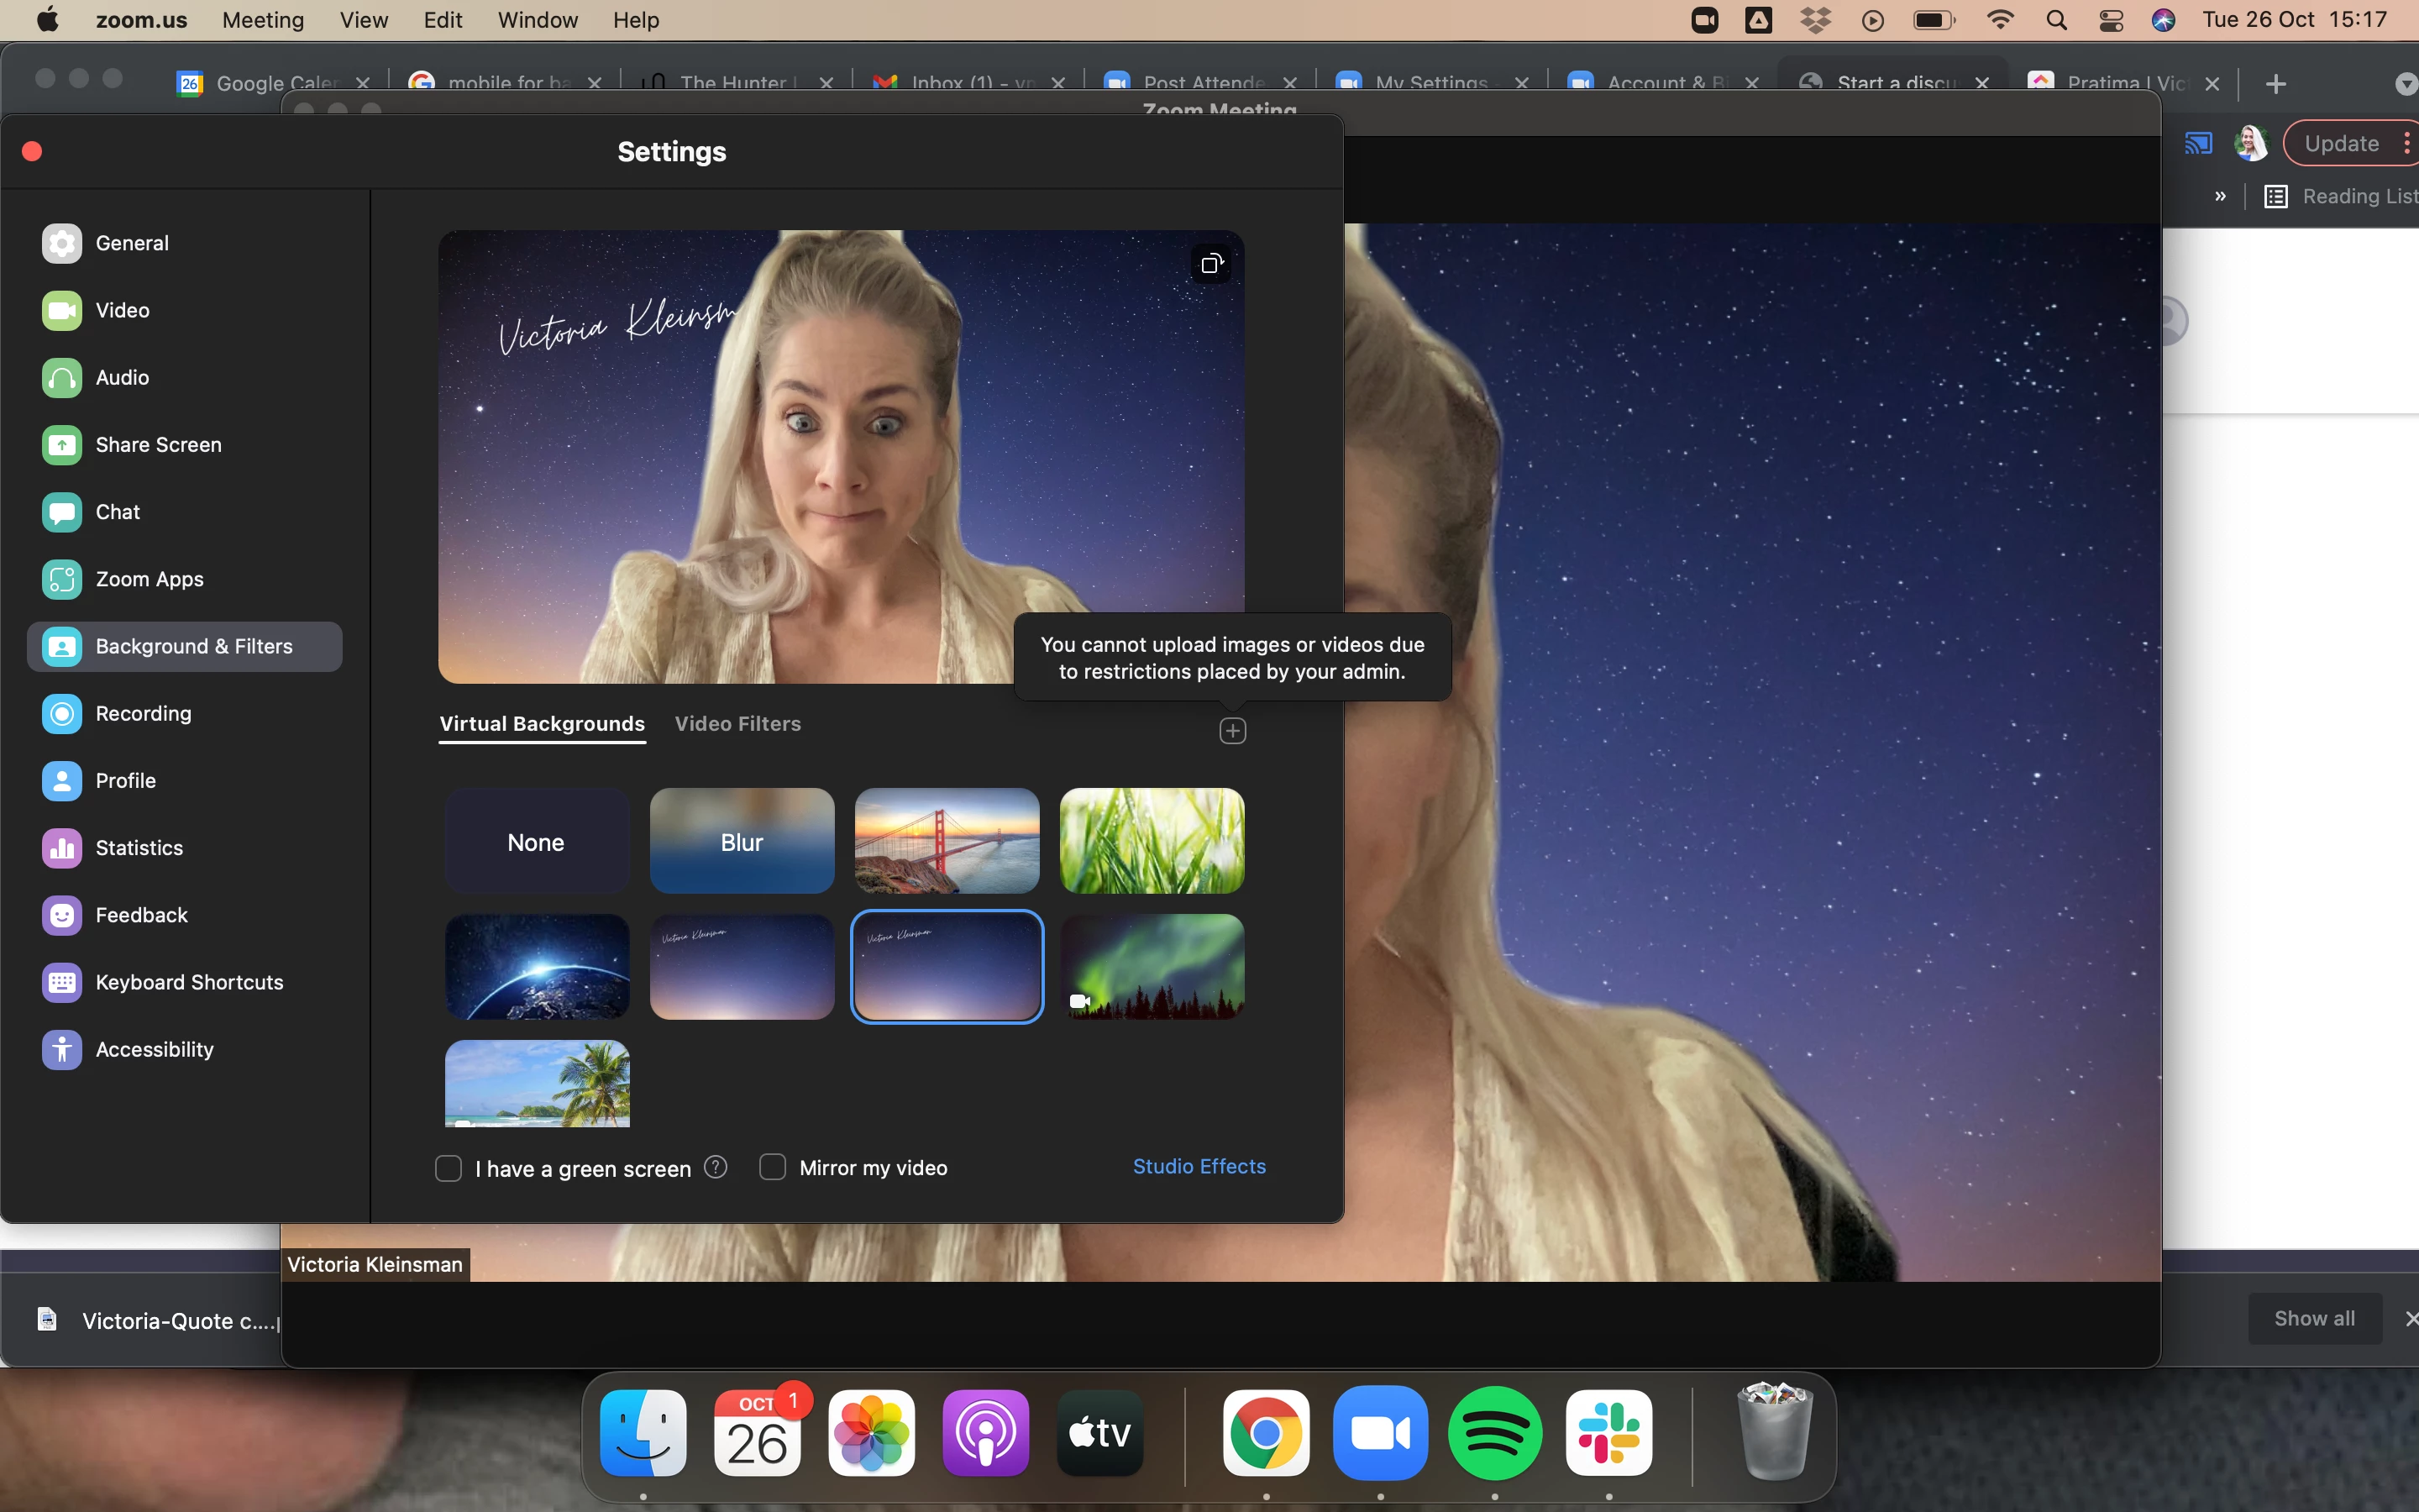Toggle Mirror my video checkbox
This screenshot has width=2419, height=1512.
click(x=773, y=1167)
